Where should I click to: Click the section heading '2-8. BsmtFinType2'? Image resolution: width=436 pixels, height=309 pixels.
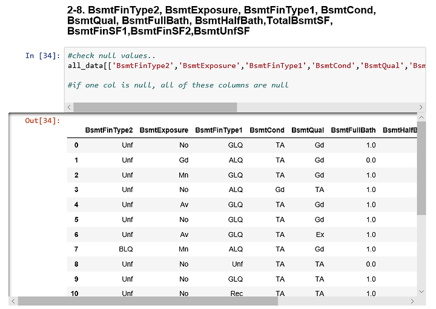pos(222,21)
